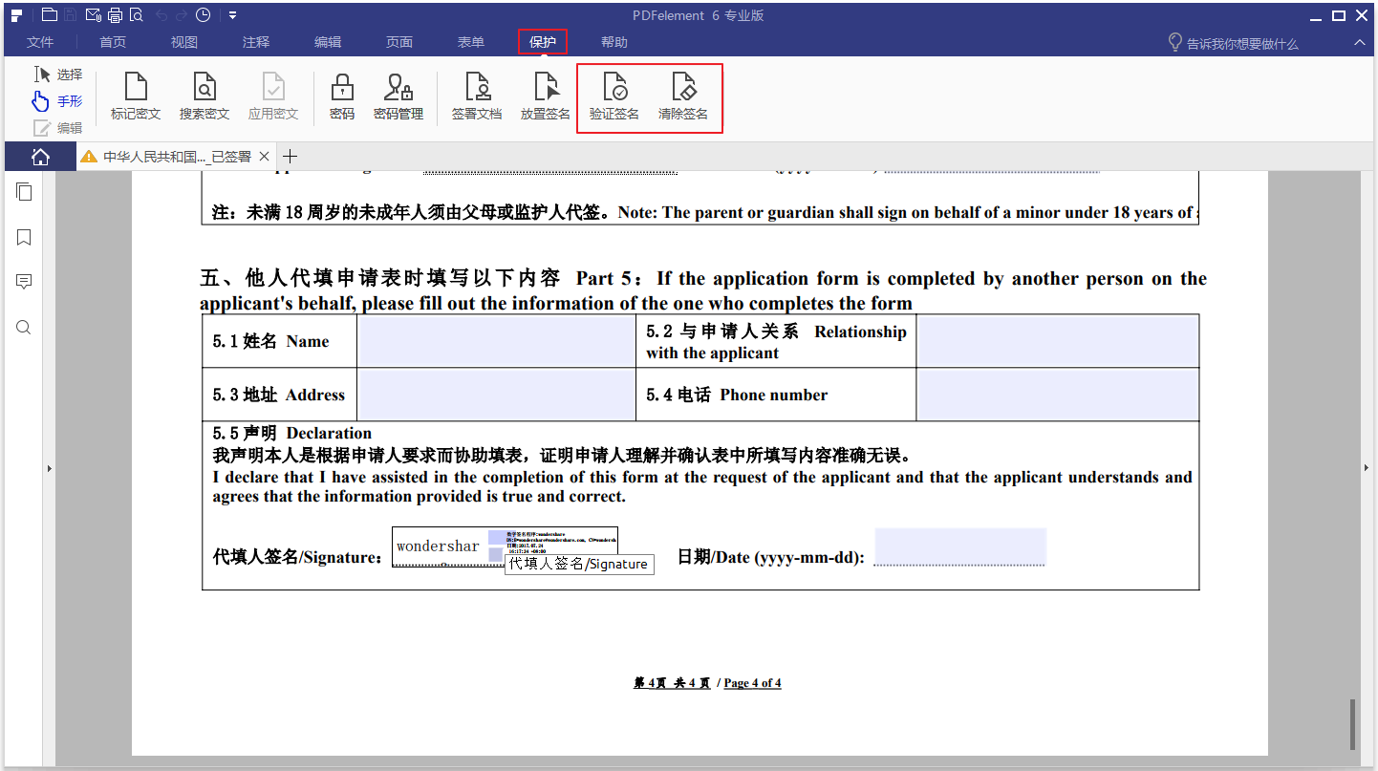
Task: Open the bookmarks panel icon
Action: pyautogui.click(x=24, y=237)
